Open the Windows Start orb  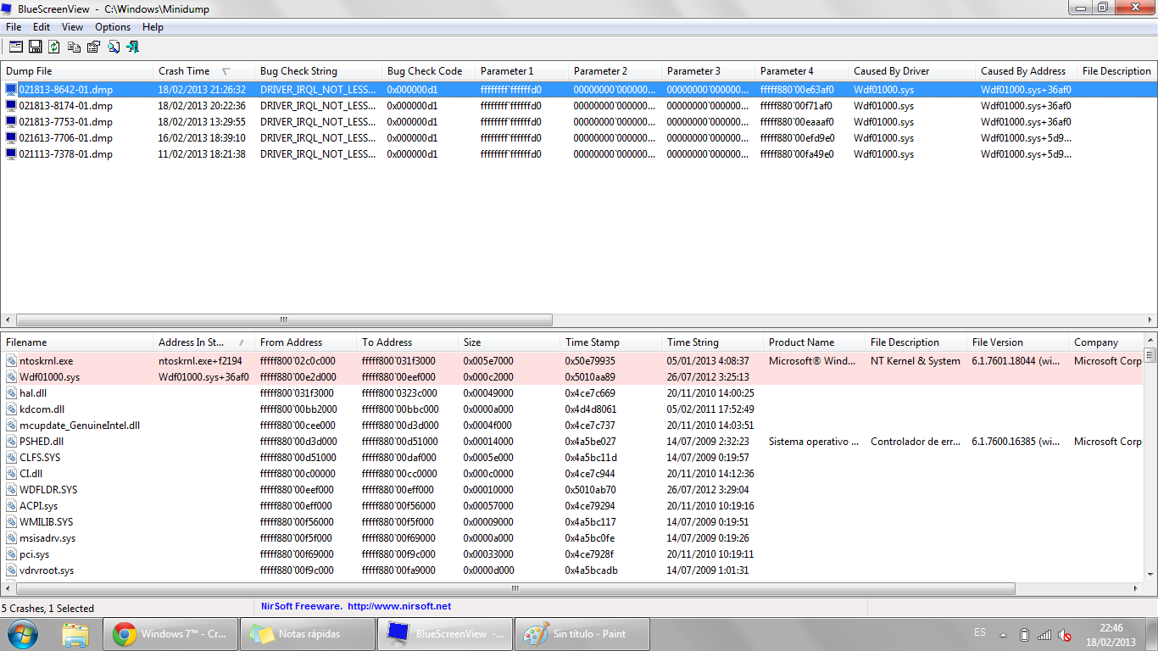click(x=23, y=633)
